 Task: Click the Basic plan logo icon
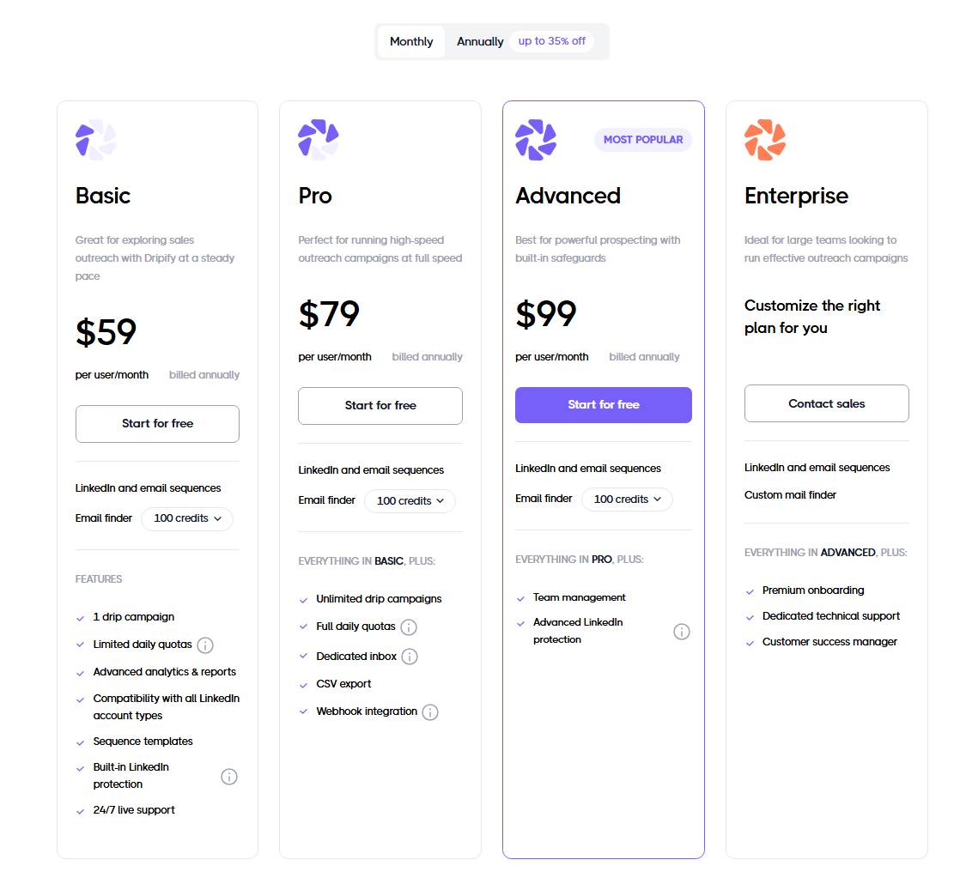coord(94,140)
